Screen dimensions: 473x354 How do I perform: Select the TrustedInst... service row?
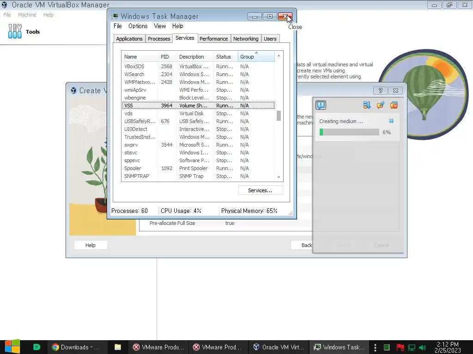[x=198, y=136]
